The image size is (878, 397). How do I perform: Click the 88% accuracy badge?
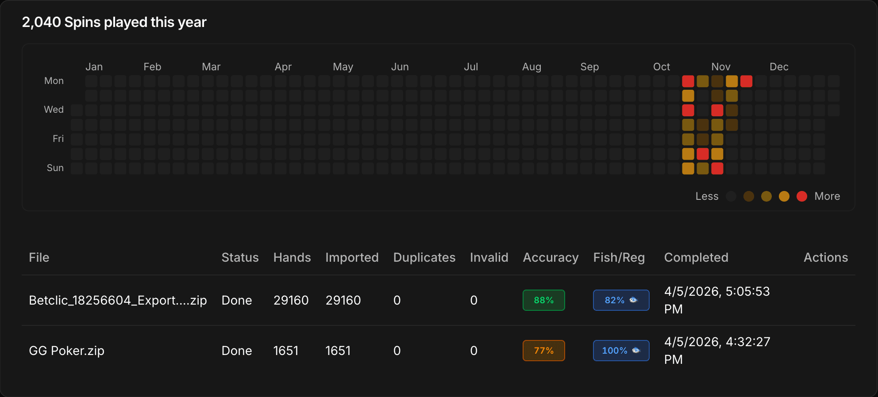click(544, 300)
